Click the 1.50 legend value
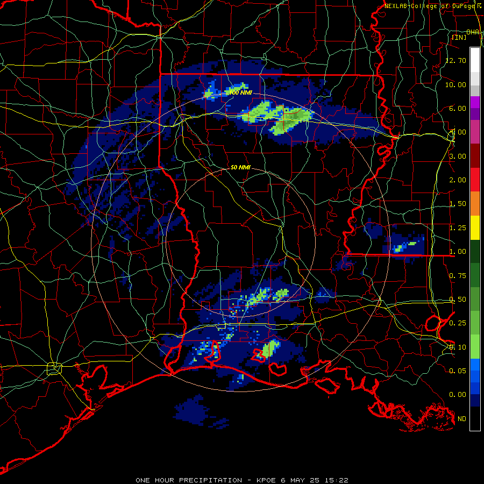The height and width of the screenshot is (484, 484). (x=458, y=204)
